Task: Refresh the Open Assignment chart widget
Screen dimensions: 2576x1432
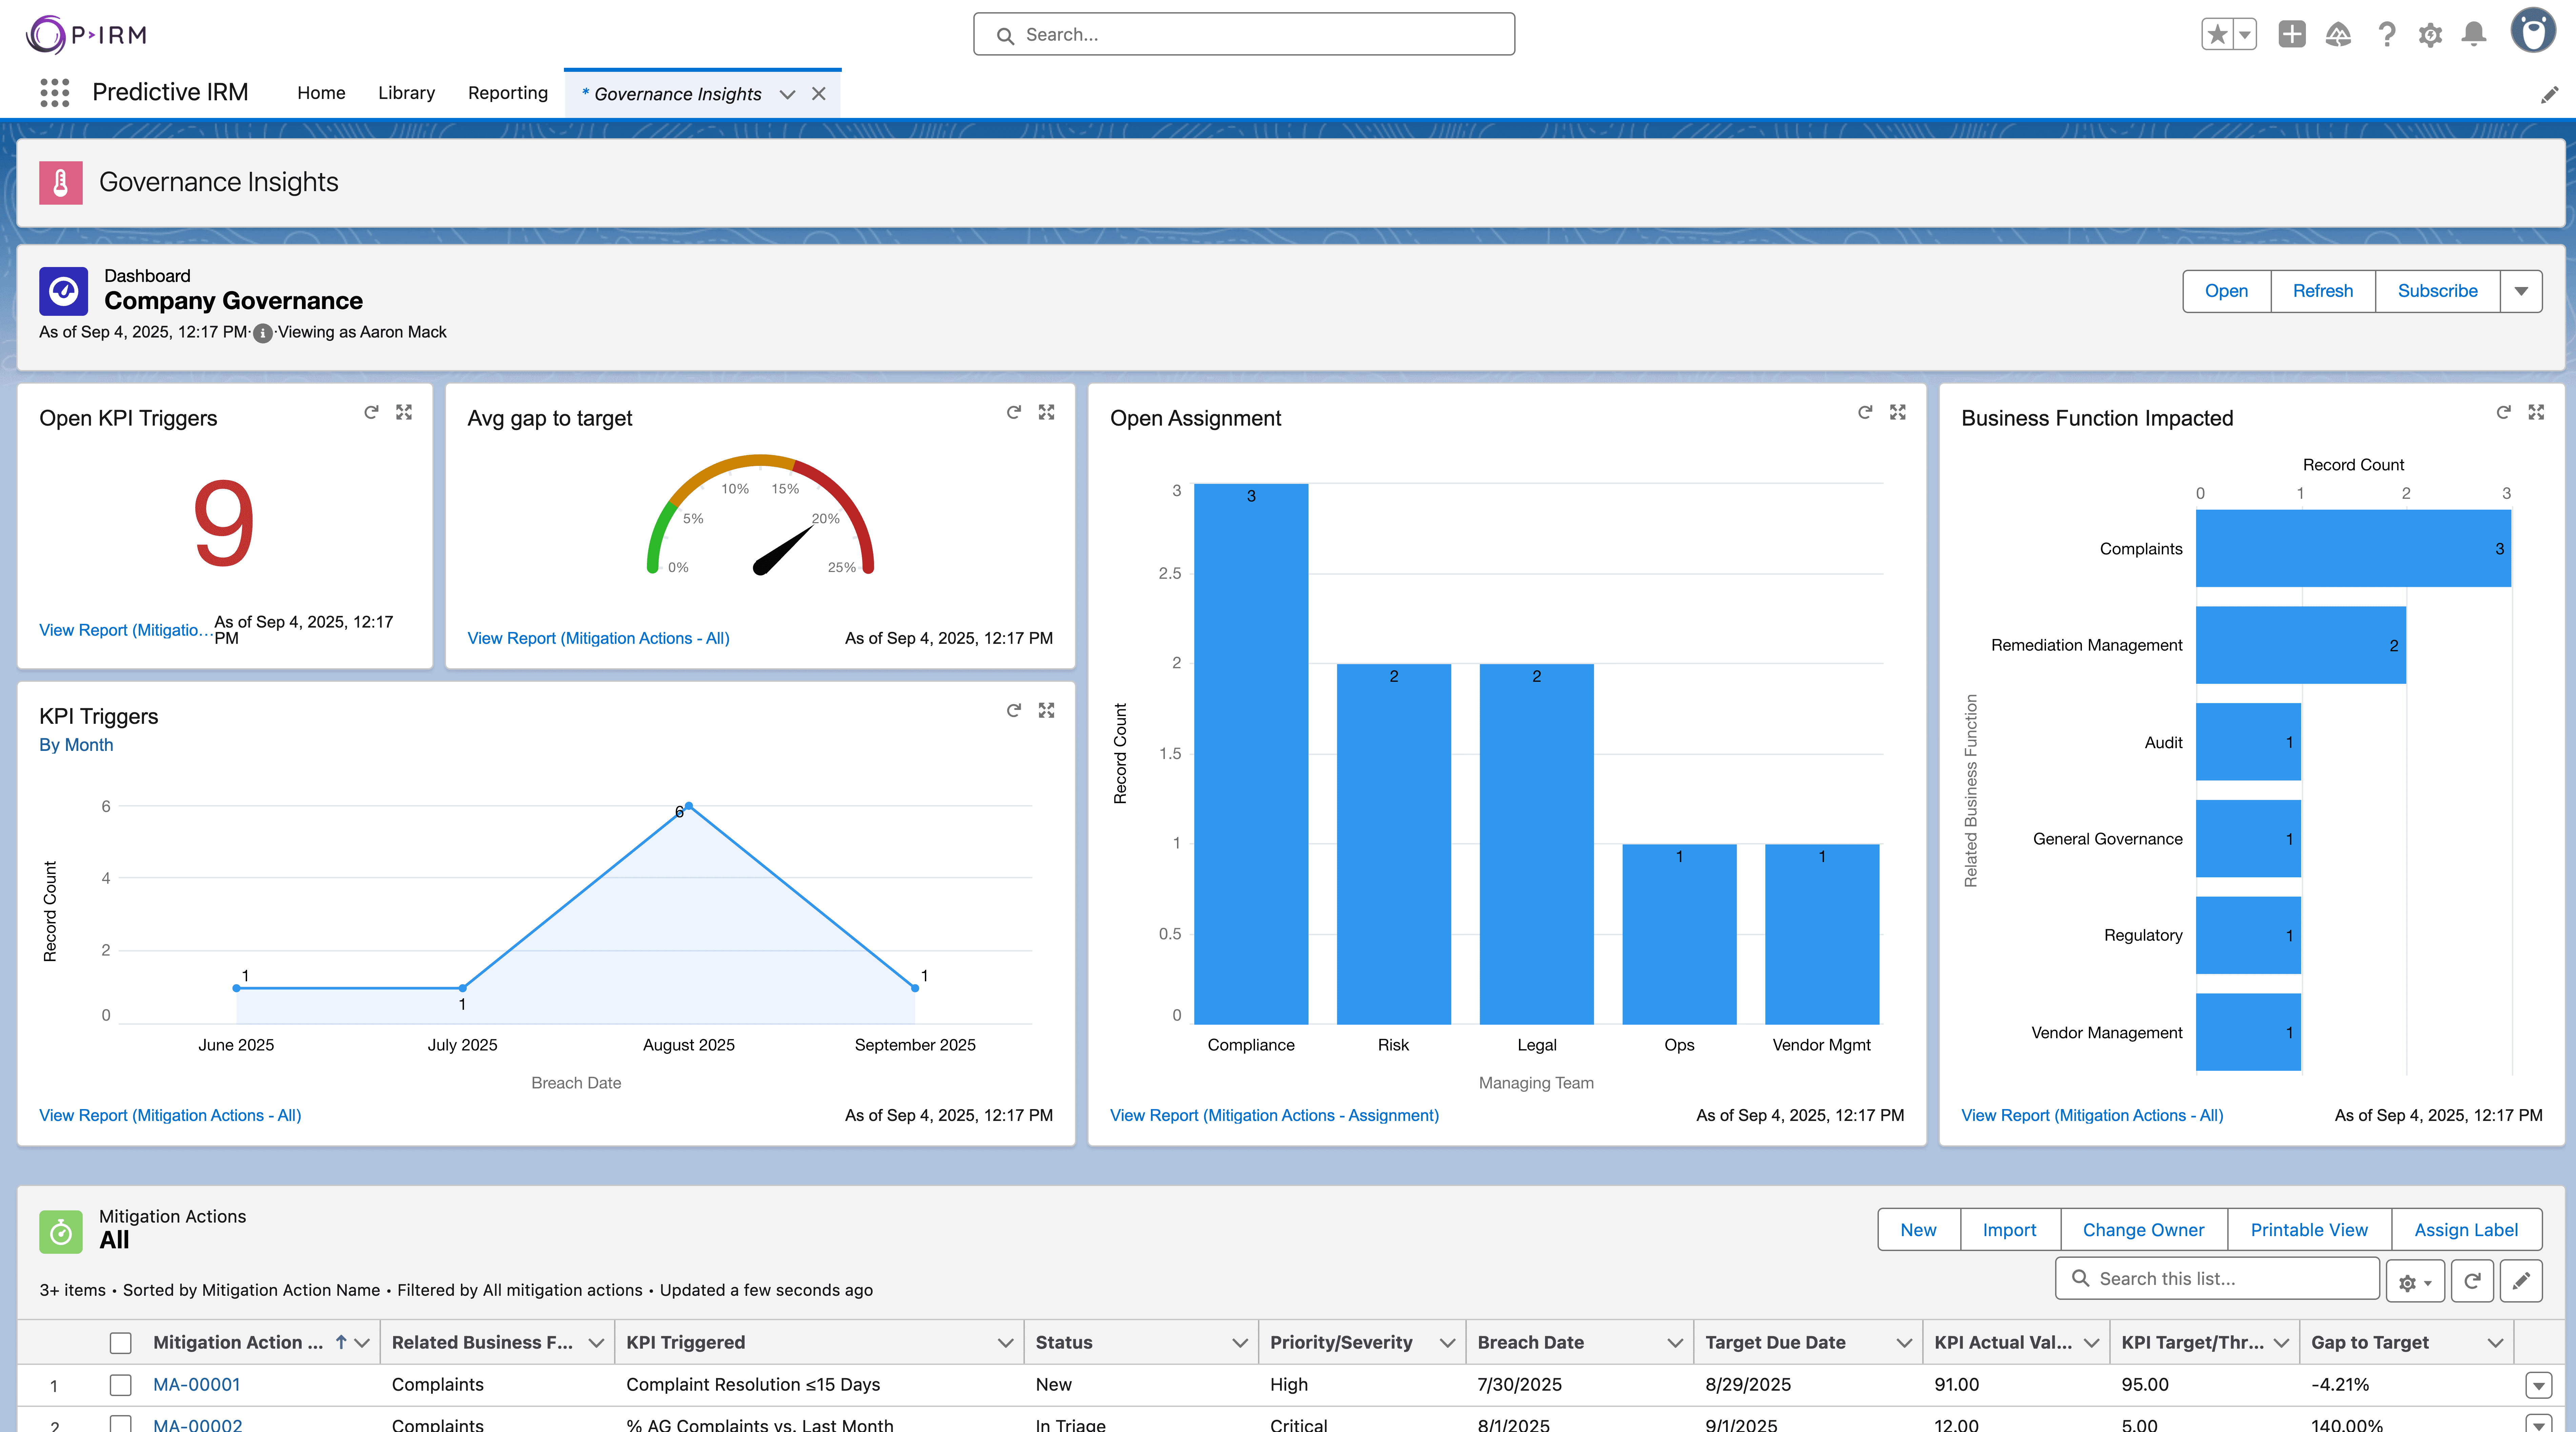Action: click(1865, 412)
